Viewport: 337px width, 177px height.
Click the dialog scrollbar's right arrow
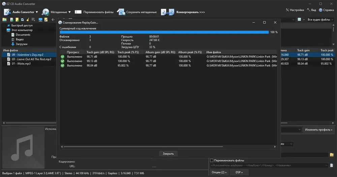275,147
